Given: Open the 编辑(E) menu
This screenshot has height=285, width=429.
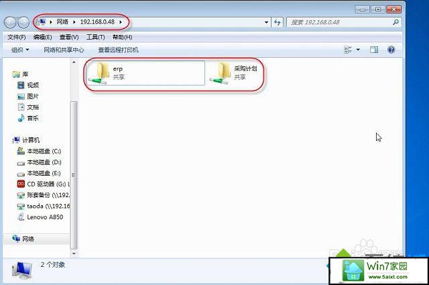Looking at the screenshot, I should pyautogui.click(x=42, y=37).
